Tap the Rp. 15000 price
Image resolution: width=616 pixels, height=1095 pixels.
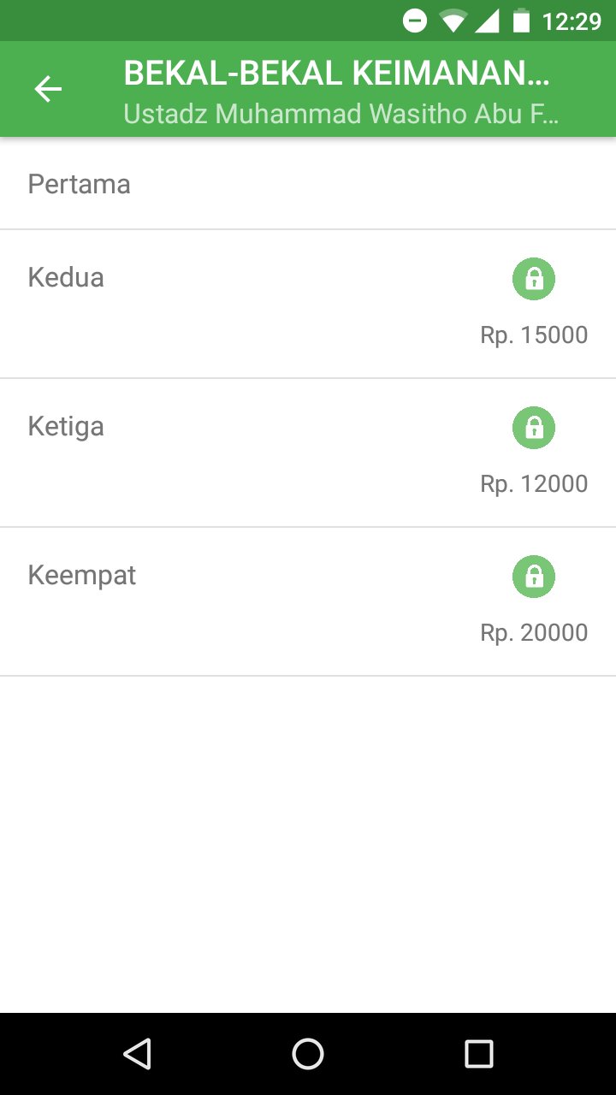pyautogui.click(x=534, y=334)
